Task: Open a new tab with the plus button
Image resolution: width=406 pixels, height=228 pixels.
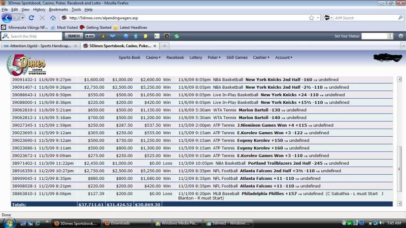Action: tap(164, 46)
